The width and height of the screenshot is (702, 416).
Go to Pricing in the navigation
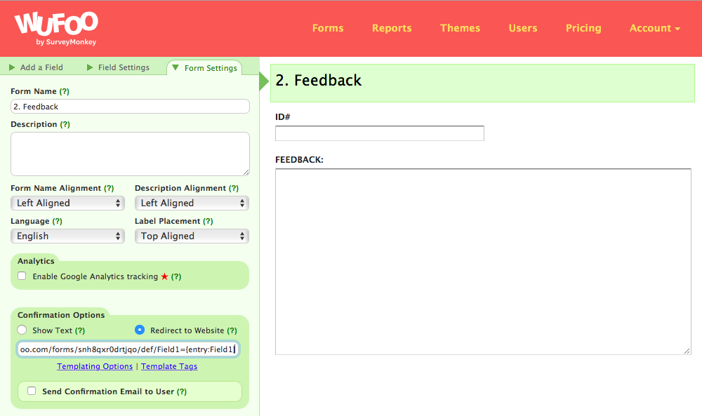coord(583,28)
